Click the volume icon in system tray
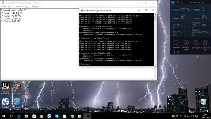Viewport: 211px width, 119px height. click(188, 116)
